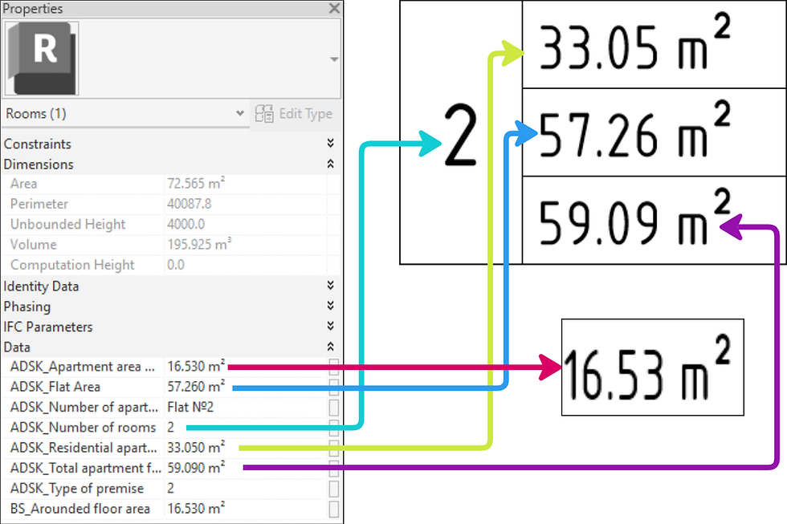Edit the Flat №2 value field
The height and width of the screenshot is (524, 787).
point(246,407)
